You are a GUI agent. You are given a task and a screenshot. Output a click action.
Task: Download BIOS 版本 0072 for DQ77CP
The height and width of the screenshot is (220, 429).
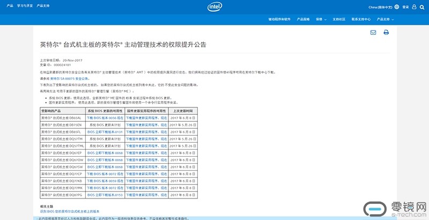pyautogui.click(x=105, y=174)
